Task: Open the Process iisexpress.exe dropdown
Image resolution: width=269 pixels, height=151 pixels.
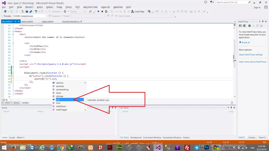Action: point(46,16)
